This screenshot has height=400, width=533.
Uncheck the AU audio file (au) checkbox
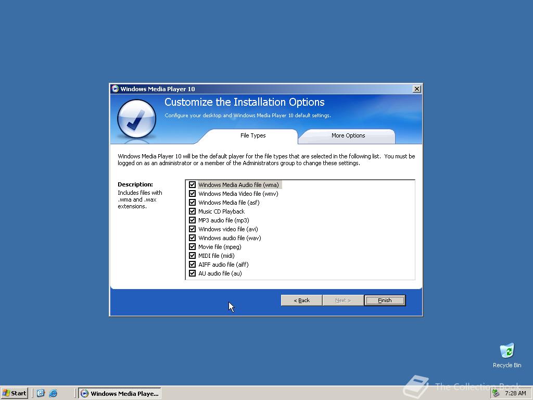pos(193,273)
